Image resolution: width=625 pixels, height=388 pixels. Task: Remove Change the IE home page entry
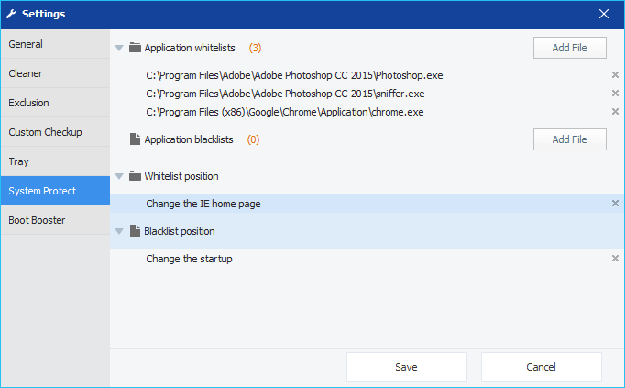[615, 204]
